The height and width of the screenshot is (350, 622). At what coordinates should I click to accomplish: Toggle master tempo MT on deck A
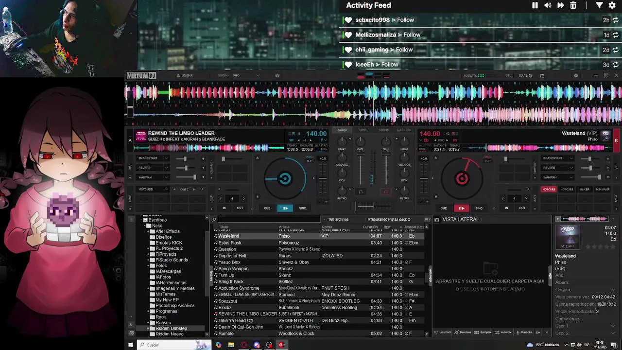pyautogui.click(x=291, y=140)
